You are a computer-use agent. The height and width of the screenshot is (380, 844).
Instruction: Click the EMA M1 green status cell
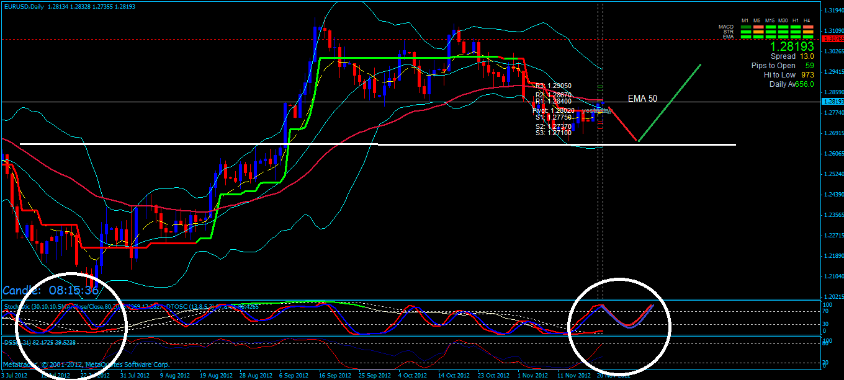coord(746,36)
